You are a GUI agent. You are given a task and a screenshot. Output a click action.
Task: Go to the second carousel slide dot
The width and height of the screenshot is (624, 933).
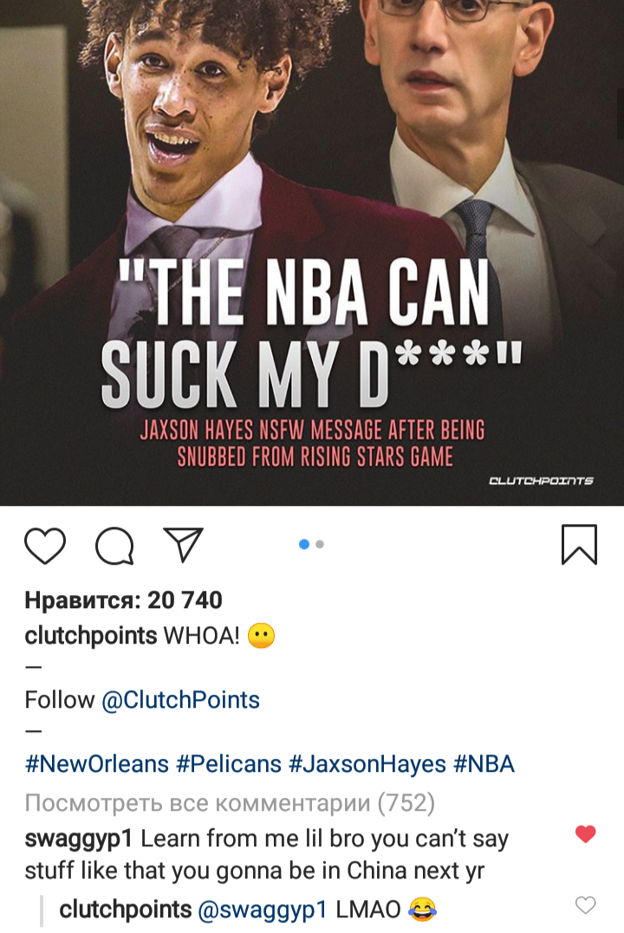(320, 544)
